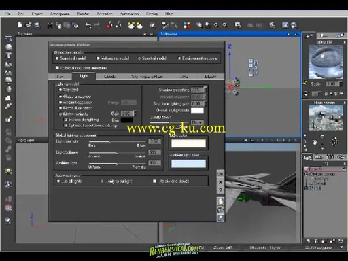Click the New file toolbar icon
The image size is (348, 261).
click(20, 25)
